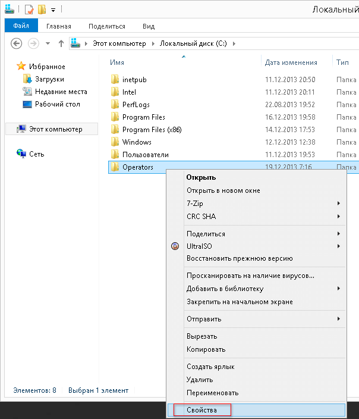
Task: Select the UltraISO disc icon in context menu
Action: (x=175, y=246)
